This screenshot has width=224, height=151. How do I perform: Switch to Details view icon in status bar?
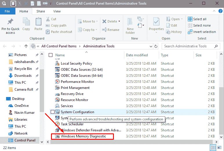[213, 148]
